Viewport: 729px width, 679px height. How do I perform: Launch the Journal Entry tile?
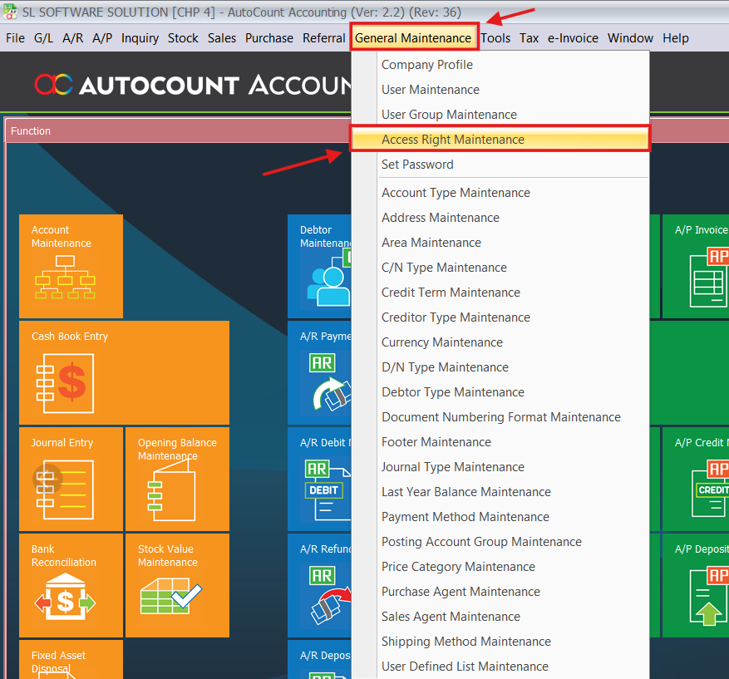tap(71, 479)
